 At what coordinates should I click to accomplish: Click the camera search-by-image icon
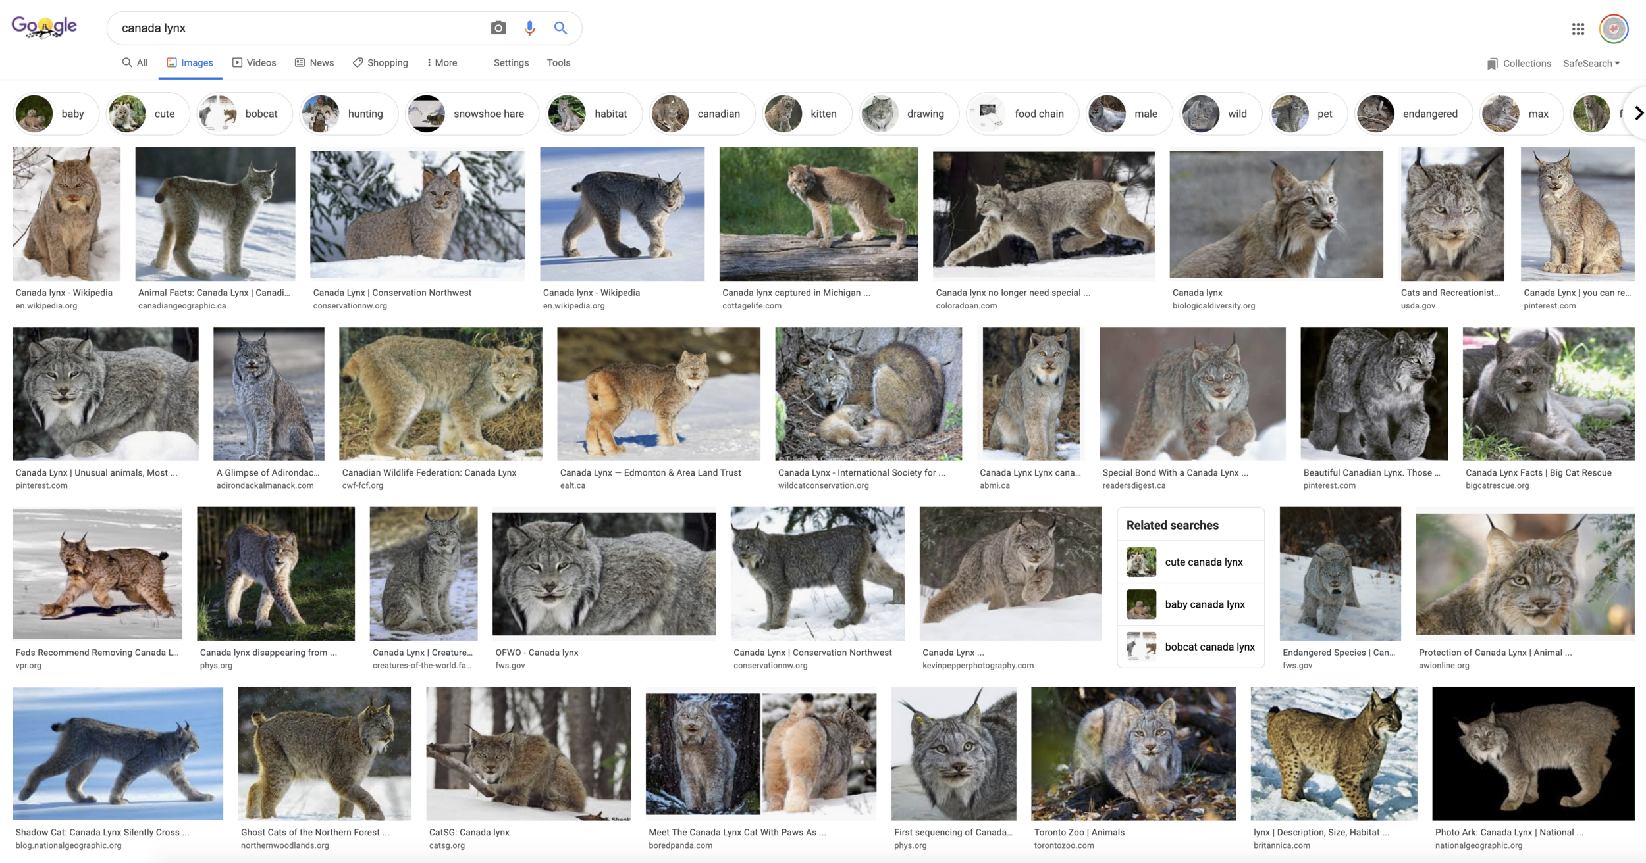coord(498,28)
